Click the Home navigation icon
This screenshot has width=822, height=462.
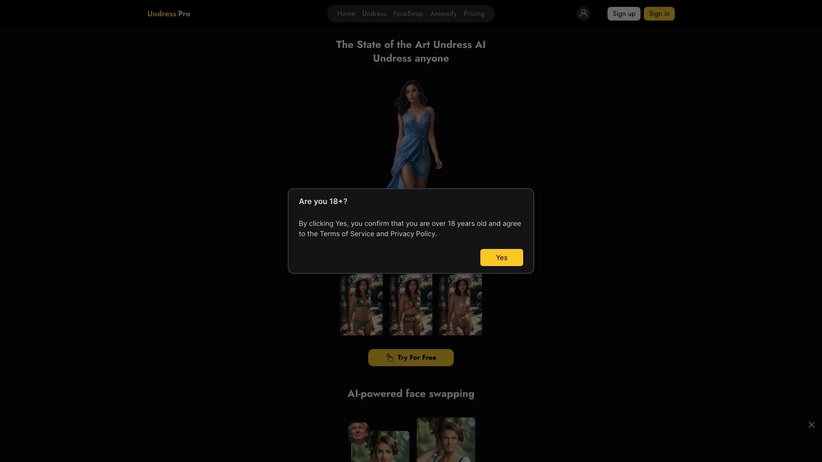tap(345, 14)
